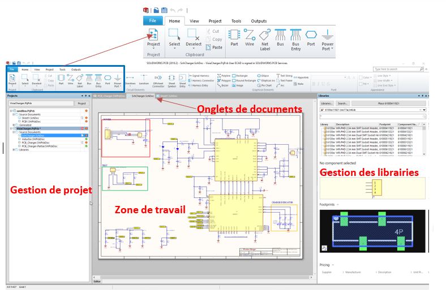Screen dimensions: 446x293
Task: Click the Project button in the Projects panel
Action: (x=82, y=104)
